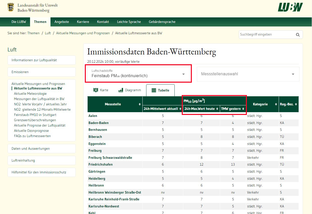Click the LUBW logo at top right
Screen dimensions: 312x214
(x=290, y=7)
